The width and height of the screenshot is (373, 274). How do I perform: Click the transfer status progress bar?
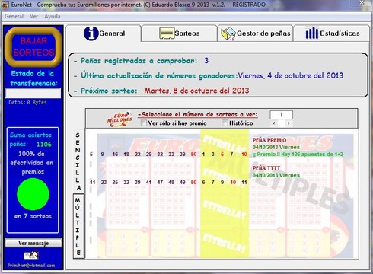(33, 93)
